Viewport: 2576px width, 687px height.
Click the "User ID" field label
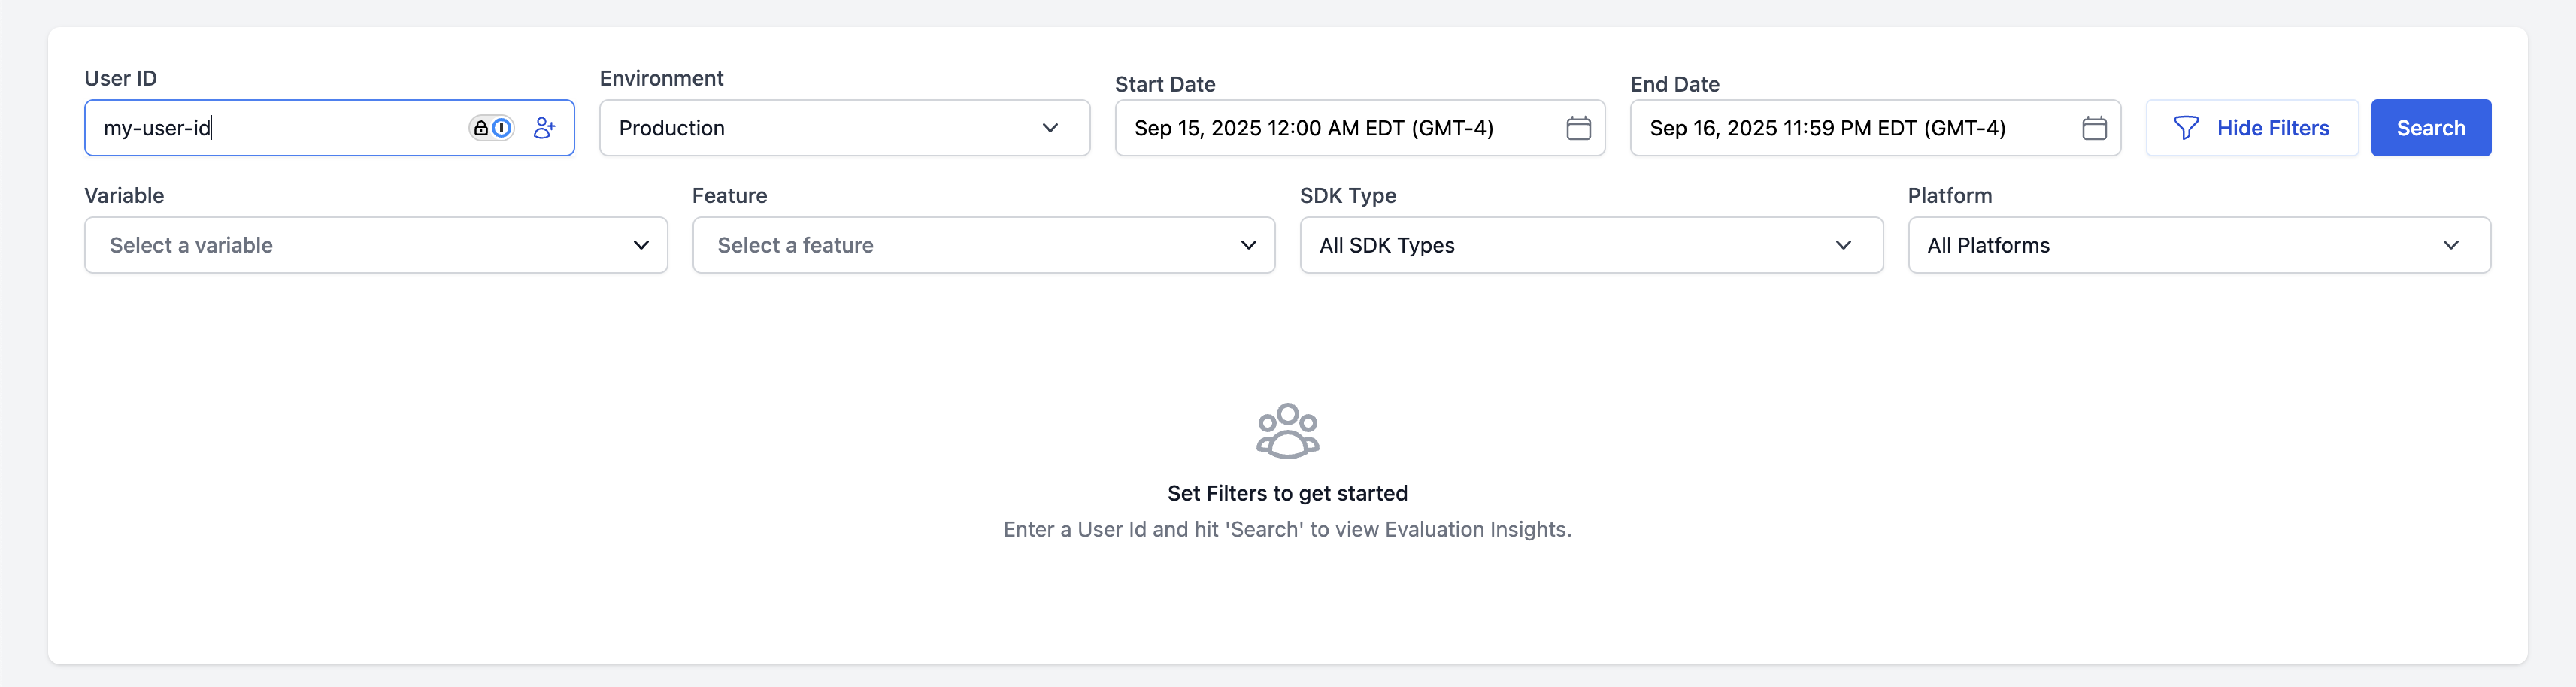click(120, 78)
